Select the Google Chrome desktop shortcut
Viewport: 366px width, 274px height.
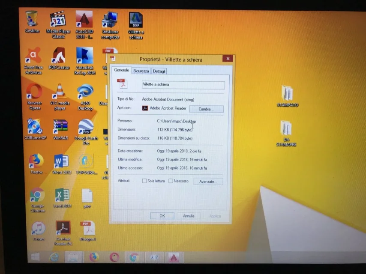[x=38, y=200]
